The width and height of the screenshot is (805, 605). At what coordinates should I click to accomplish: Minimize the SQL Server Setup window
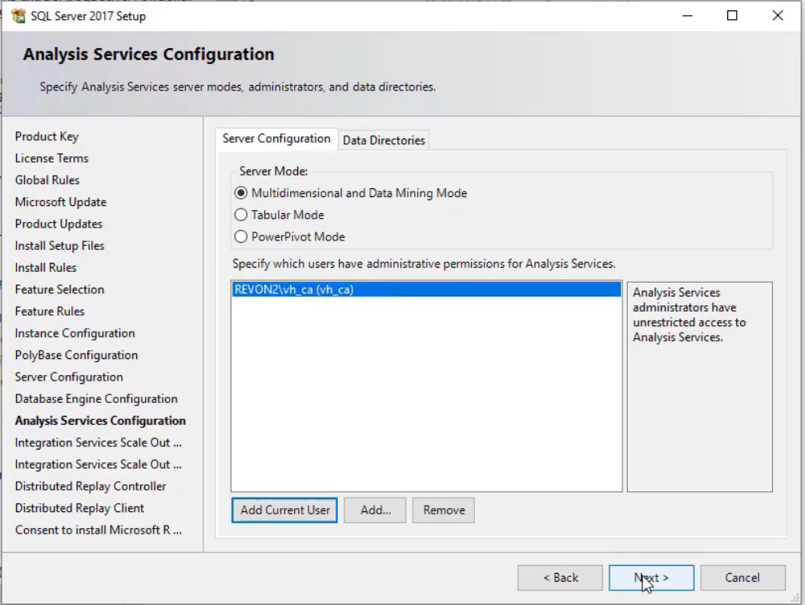[x=687, y=16]
